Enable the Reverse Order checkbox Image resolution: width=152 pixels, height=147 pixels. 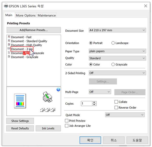[116, 107]
